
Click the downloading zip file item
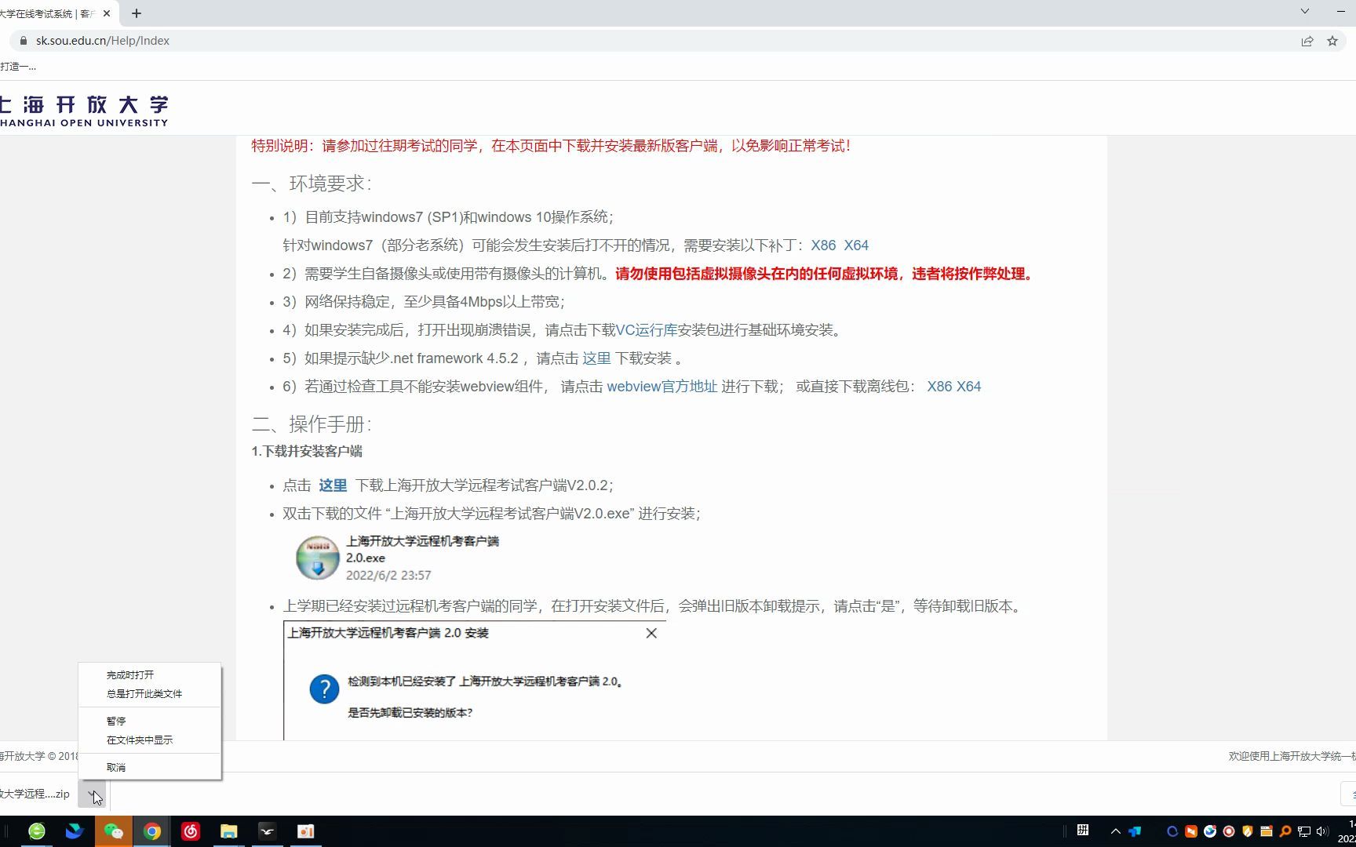pos(36,794)
